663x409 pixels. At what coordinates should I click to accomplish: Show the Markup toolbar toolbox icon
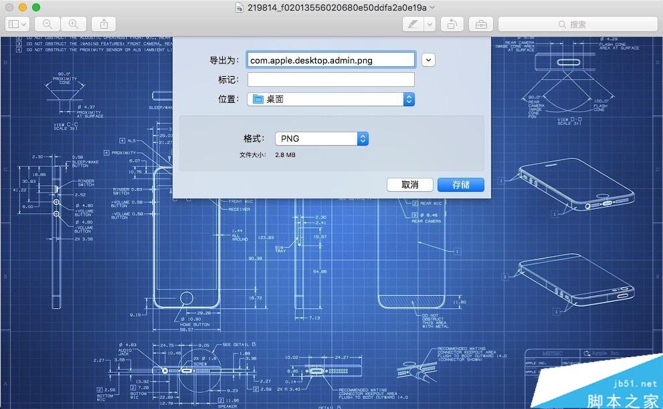[481, 24]
